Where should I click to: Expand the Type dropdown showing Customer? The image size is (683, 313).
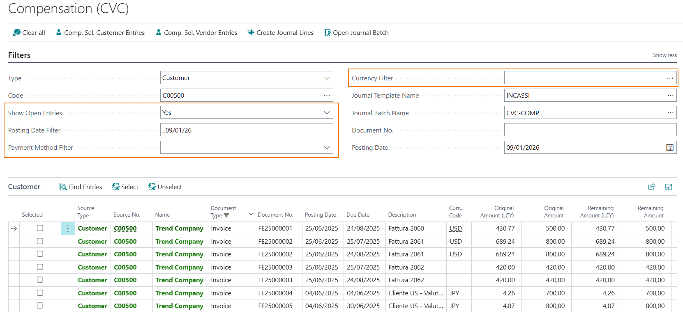click(x=327, y=78)
